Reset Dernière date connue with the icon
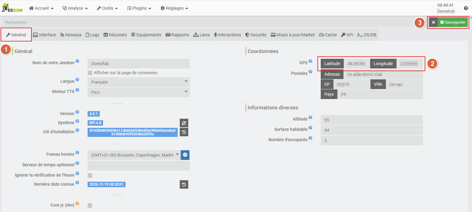Viewport: 472px width, 212px height. pos(184,184)
